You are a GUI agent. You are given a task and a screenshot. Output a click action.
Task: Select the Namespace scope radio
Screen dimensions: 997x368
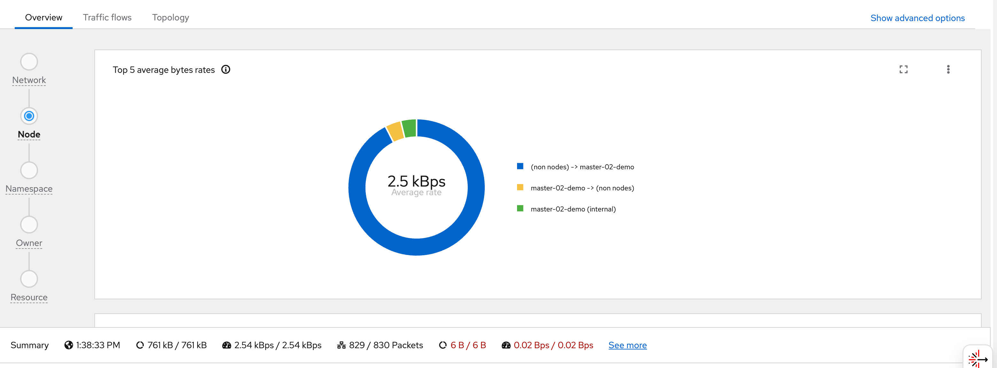point(29,171)
